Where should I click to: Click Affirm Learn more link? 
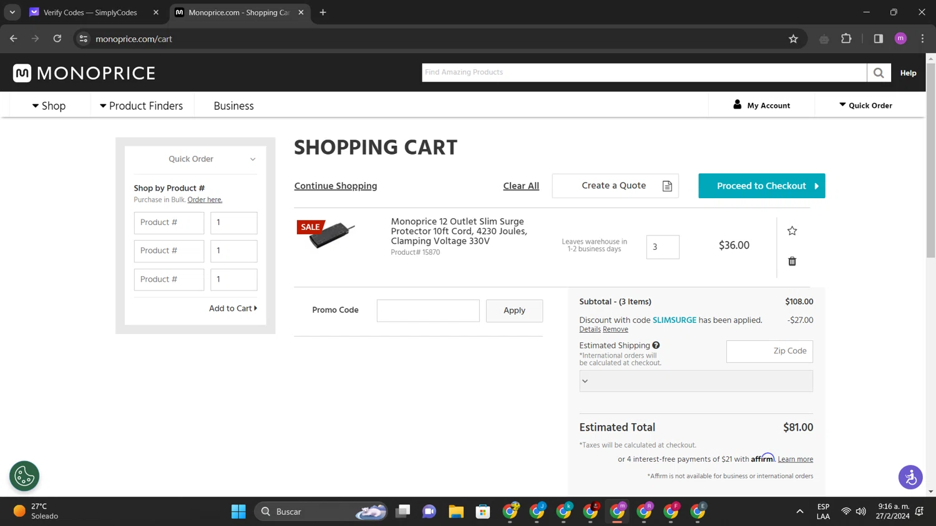795,459
